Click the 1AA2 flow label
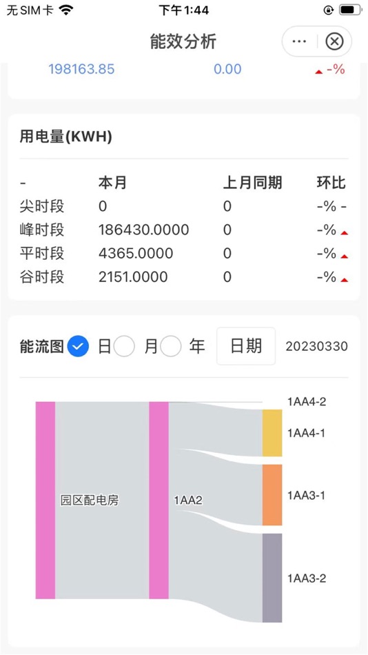 point(188,501)
